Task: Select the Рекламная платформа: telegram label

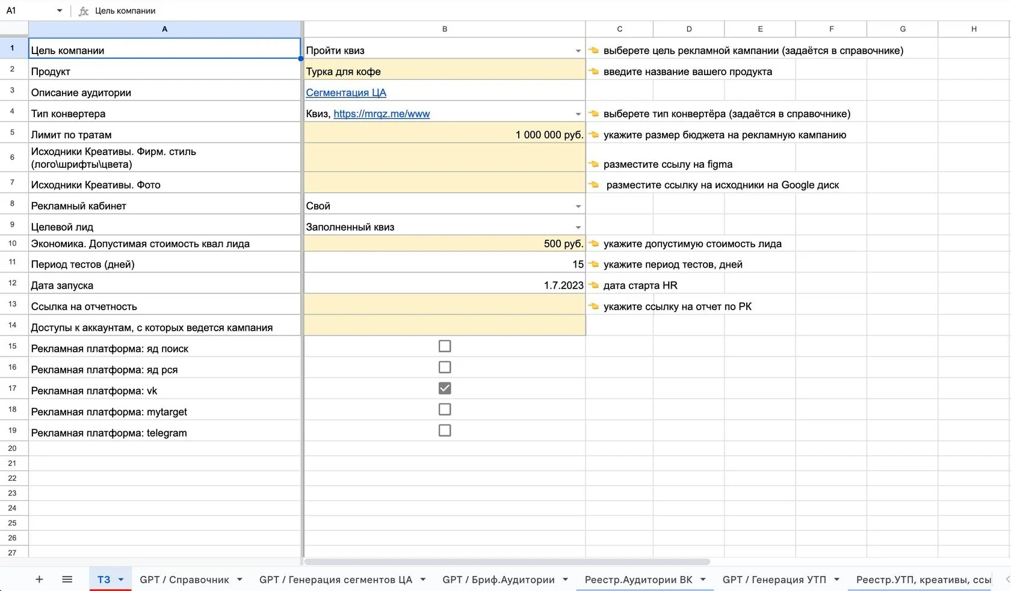Action: point(164,430)
